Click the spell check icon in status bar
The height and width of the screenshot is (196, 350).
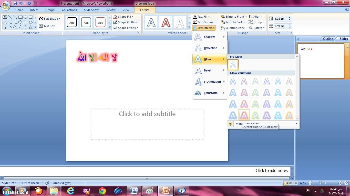pyautogui.click(x=47, y=183)
